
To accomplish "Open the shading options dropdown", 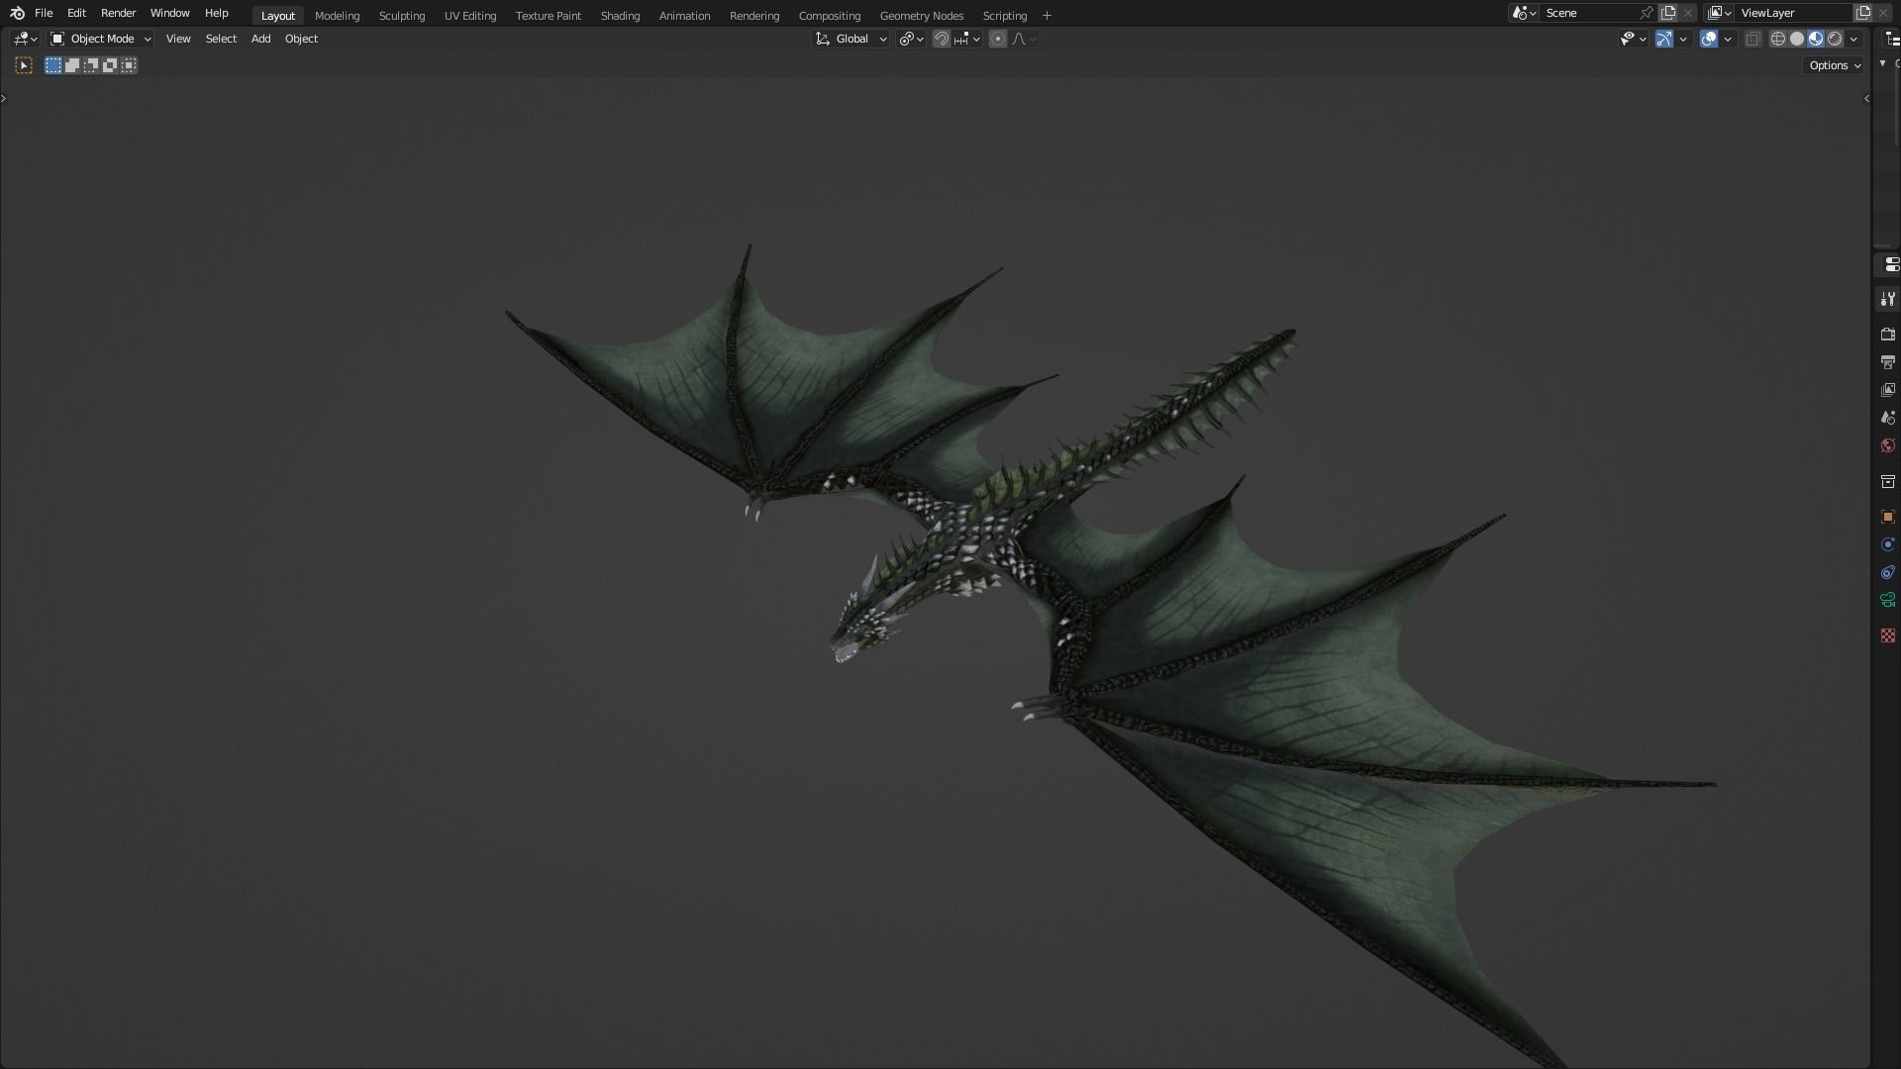I will pyautogui.click(x=1853, y=39).
